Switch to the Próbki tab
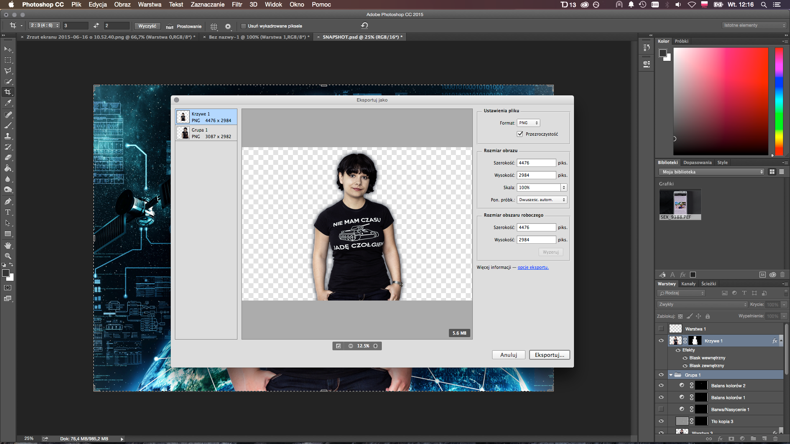790x444 pixels. [681, 41]
